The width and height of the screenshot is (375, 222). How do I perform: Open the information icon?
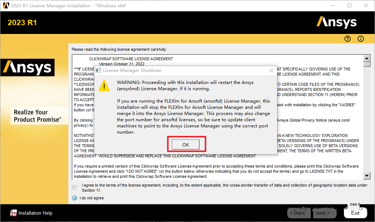tap(361, 39)
